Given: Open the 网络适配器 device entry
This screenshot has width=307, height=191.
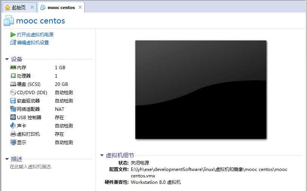Looking at the screenshot, I should (28, 109).
